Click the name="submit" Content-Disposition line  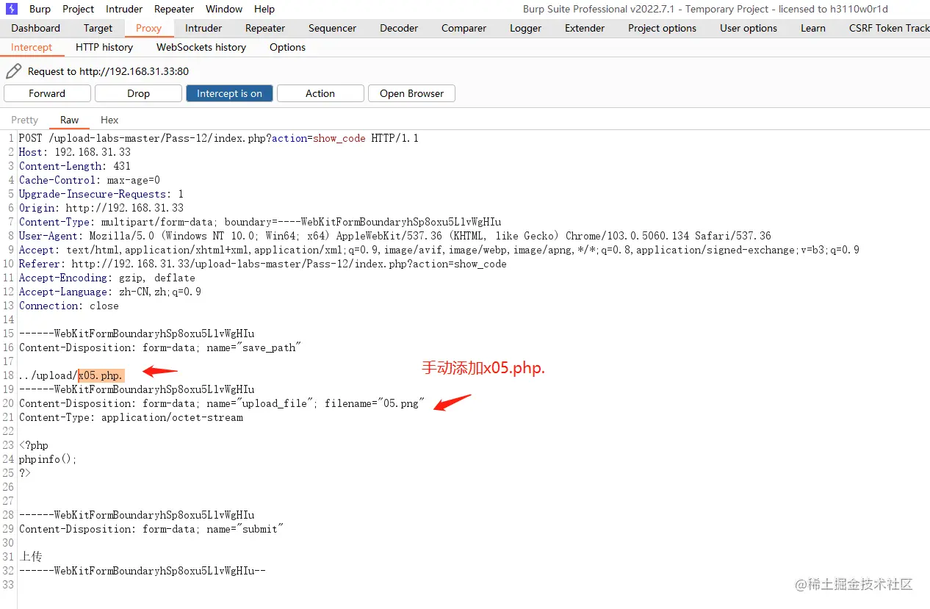point(151,529)
